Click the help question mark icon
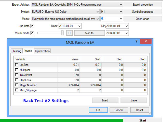 137,41
